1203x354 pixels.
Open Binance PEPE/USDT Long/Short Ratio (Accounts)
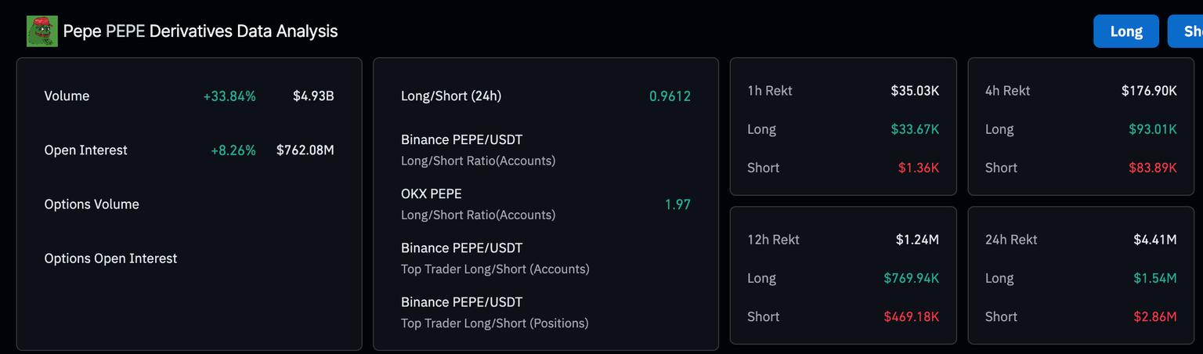click(x=478, y=150)
